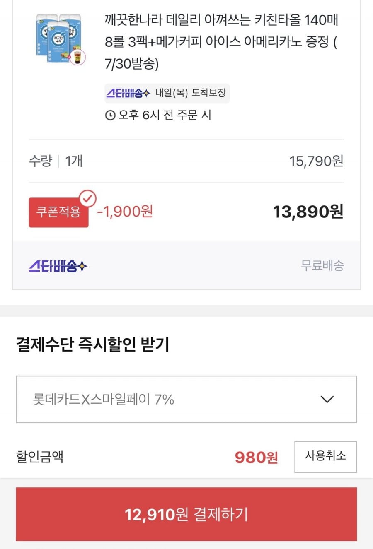Image resolution: width=373 pixels, height=549 pixels.
Task: Select the 무료배송 shipping label
Action: click(322, 265)
